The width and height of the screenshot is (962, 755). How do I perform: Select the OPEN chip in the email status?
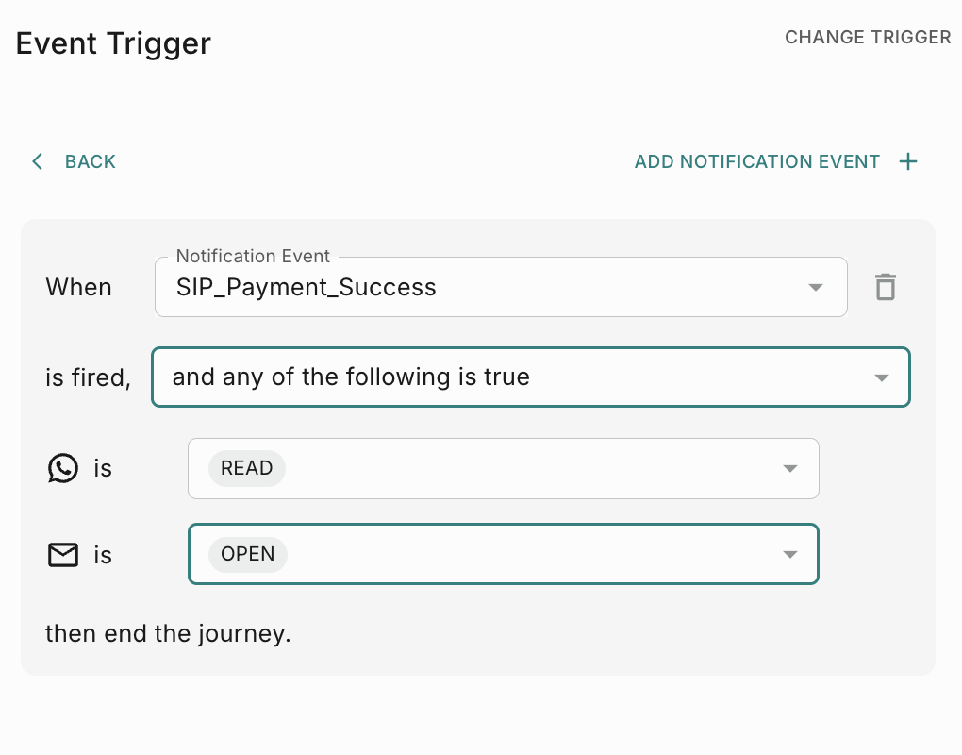click(x=248, y=554)
